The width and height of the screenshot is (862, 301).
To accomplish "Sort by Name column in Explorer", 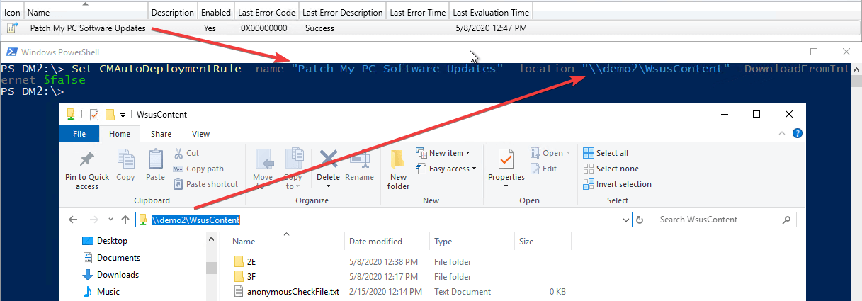I will 286,242.
